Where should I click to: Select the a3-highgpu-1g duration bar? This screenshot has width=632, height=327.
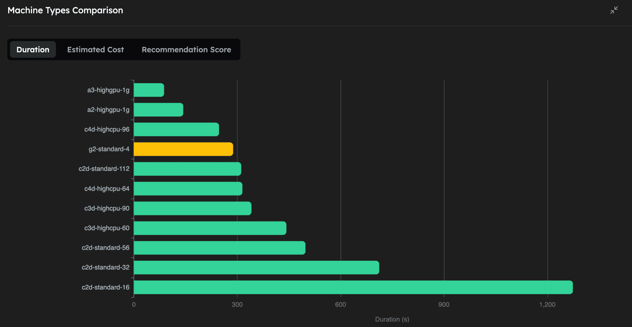[x=148, y=89]
